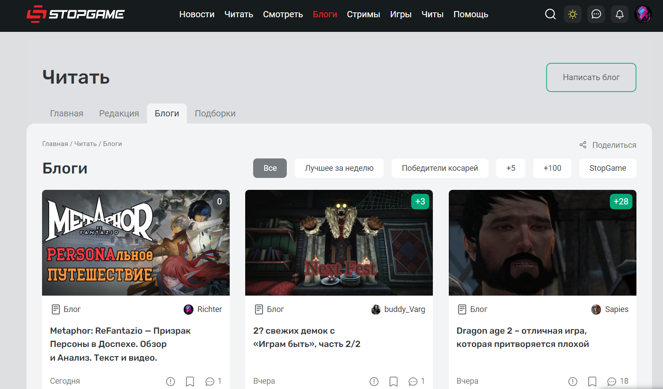
Task: Open the site search magnifier
Action: [550, 14]
